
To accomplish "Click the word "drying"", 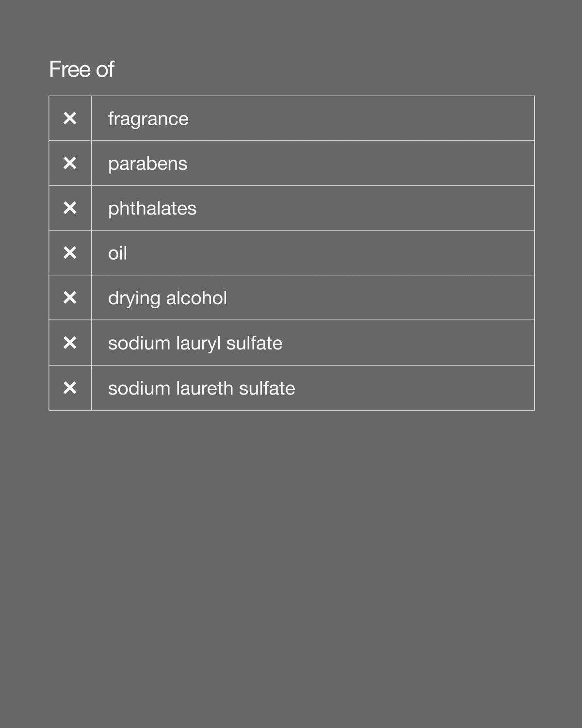I will coord(134,298).
